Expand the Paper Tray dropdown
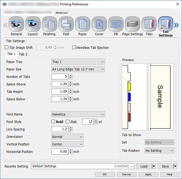The image size is (182, 179). [78, 62]
